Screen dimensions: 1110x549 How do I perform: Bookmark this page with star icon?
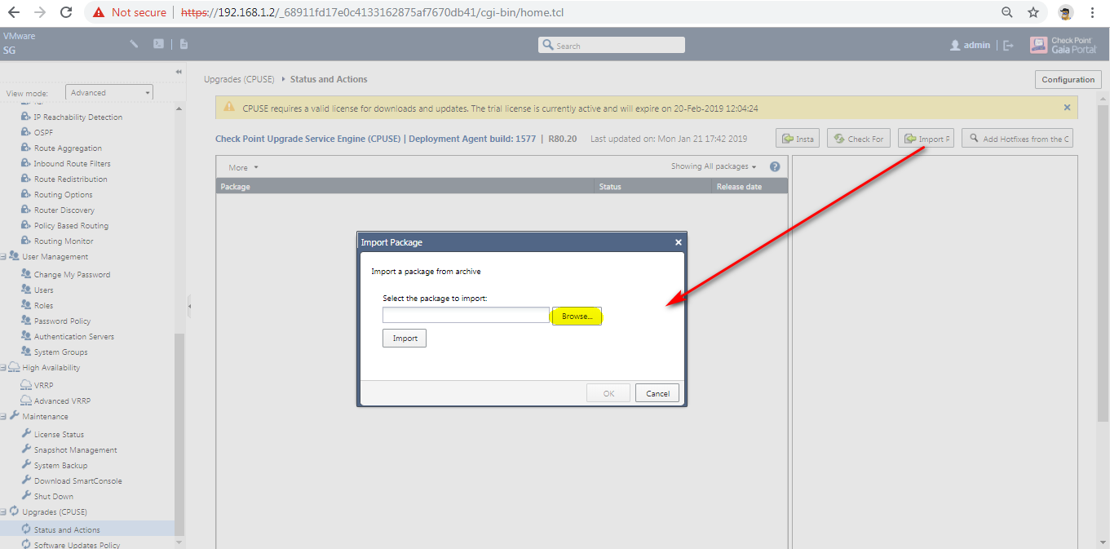tap(1033, 12)
